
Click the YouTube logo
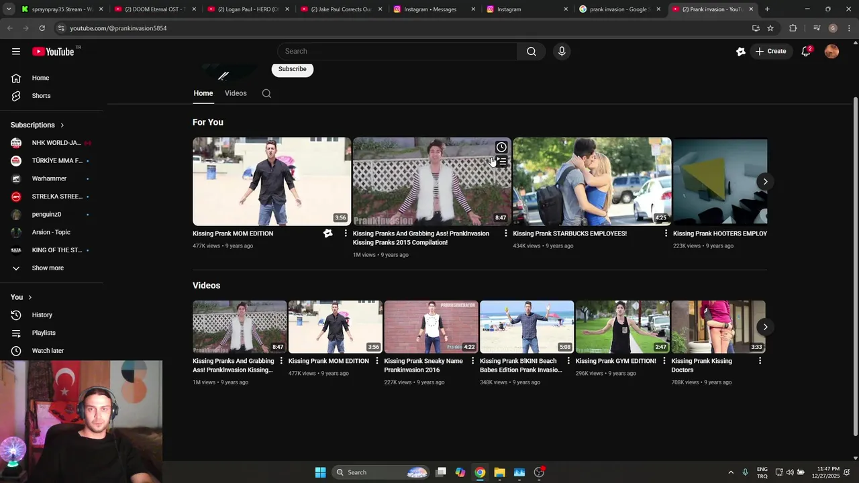[53, 52]
